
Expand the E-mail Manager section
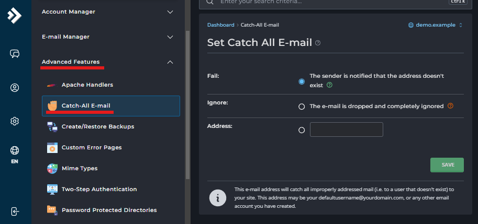coord(170,37)
